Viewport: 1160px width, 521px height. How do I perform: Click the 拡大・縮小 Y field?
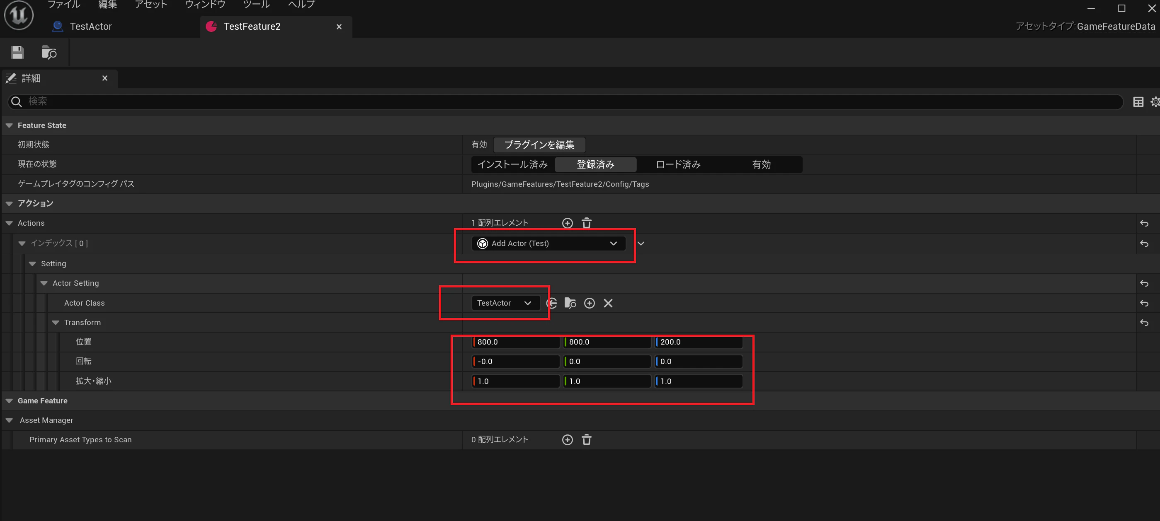[x=607, y=381]
